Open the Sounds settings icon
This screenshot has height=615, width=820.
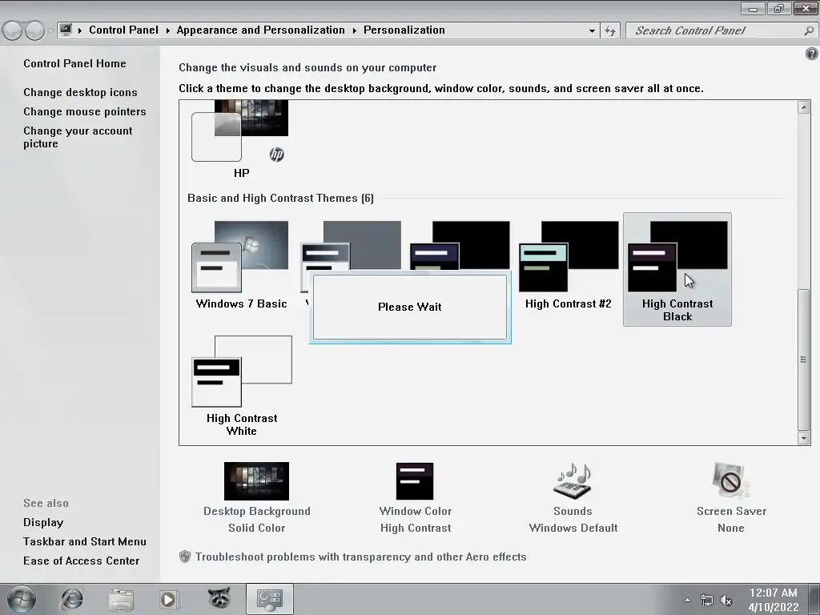coord(573,481)
